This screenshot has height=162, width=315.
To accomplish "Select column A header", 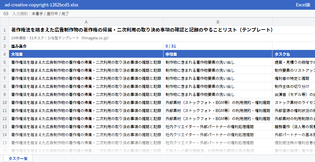I will coord(86,22).
